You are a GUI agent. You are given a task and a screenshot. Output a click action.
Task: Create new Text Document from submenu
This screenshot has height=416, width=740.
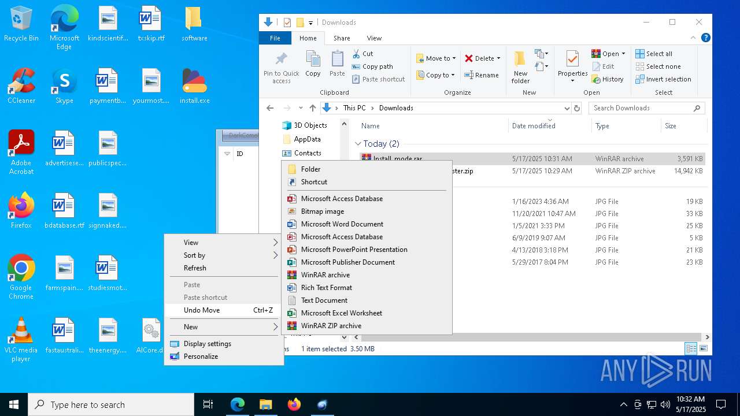click(367, 300)
